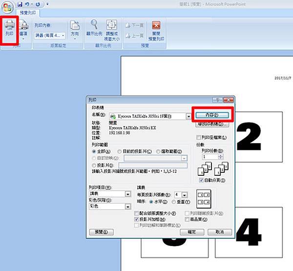Select 全部 print range radio
This screenshot has height=271, width=293.
94,151
